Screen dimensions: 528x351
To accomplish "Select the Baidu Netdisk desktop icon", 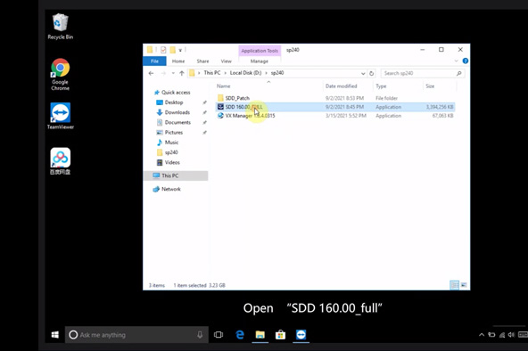I will pos(61,161).
